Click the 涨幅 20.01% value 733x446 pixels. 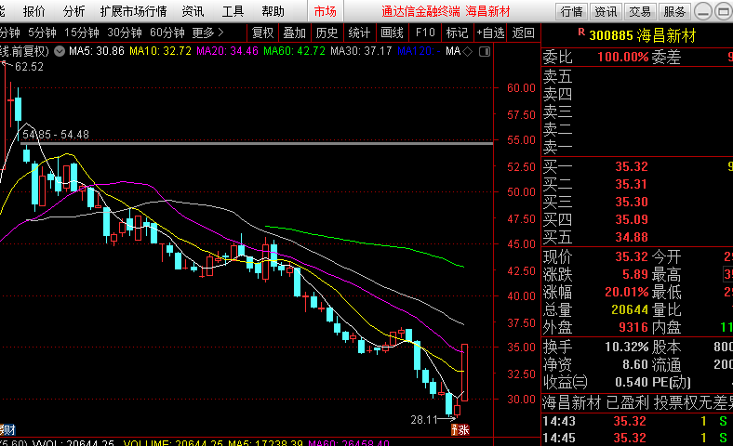point(626,293)
